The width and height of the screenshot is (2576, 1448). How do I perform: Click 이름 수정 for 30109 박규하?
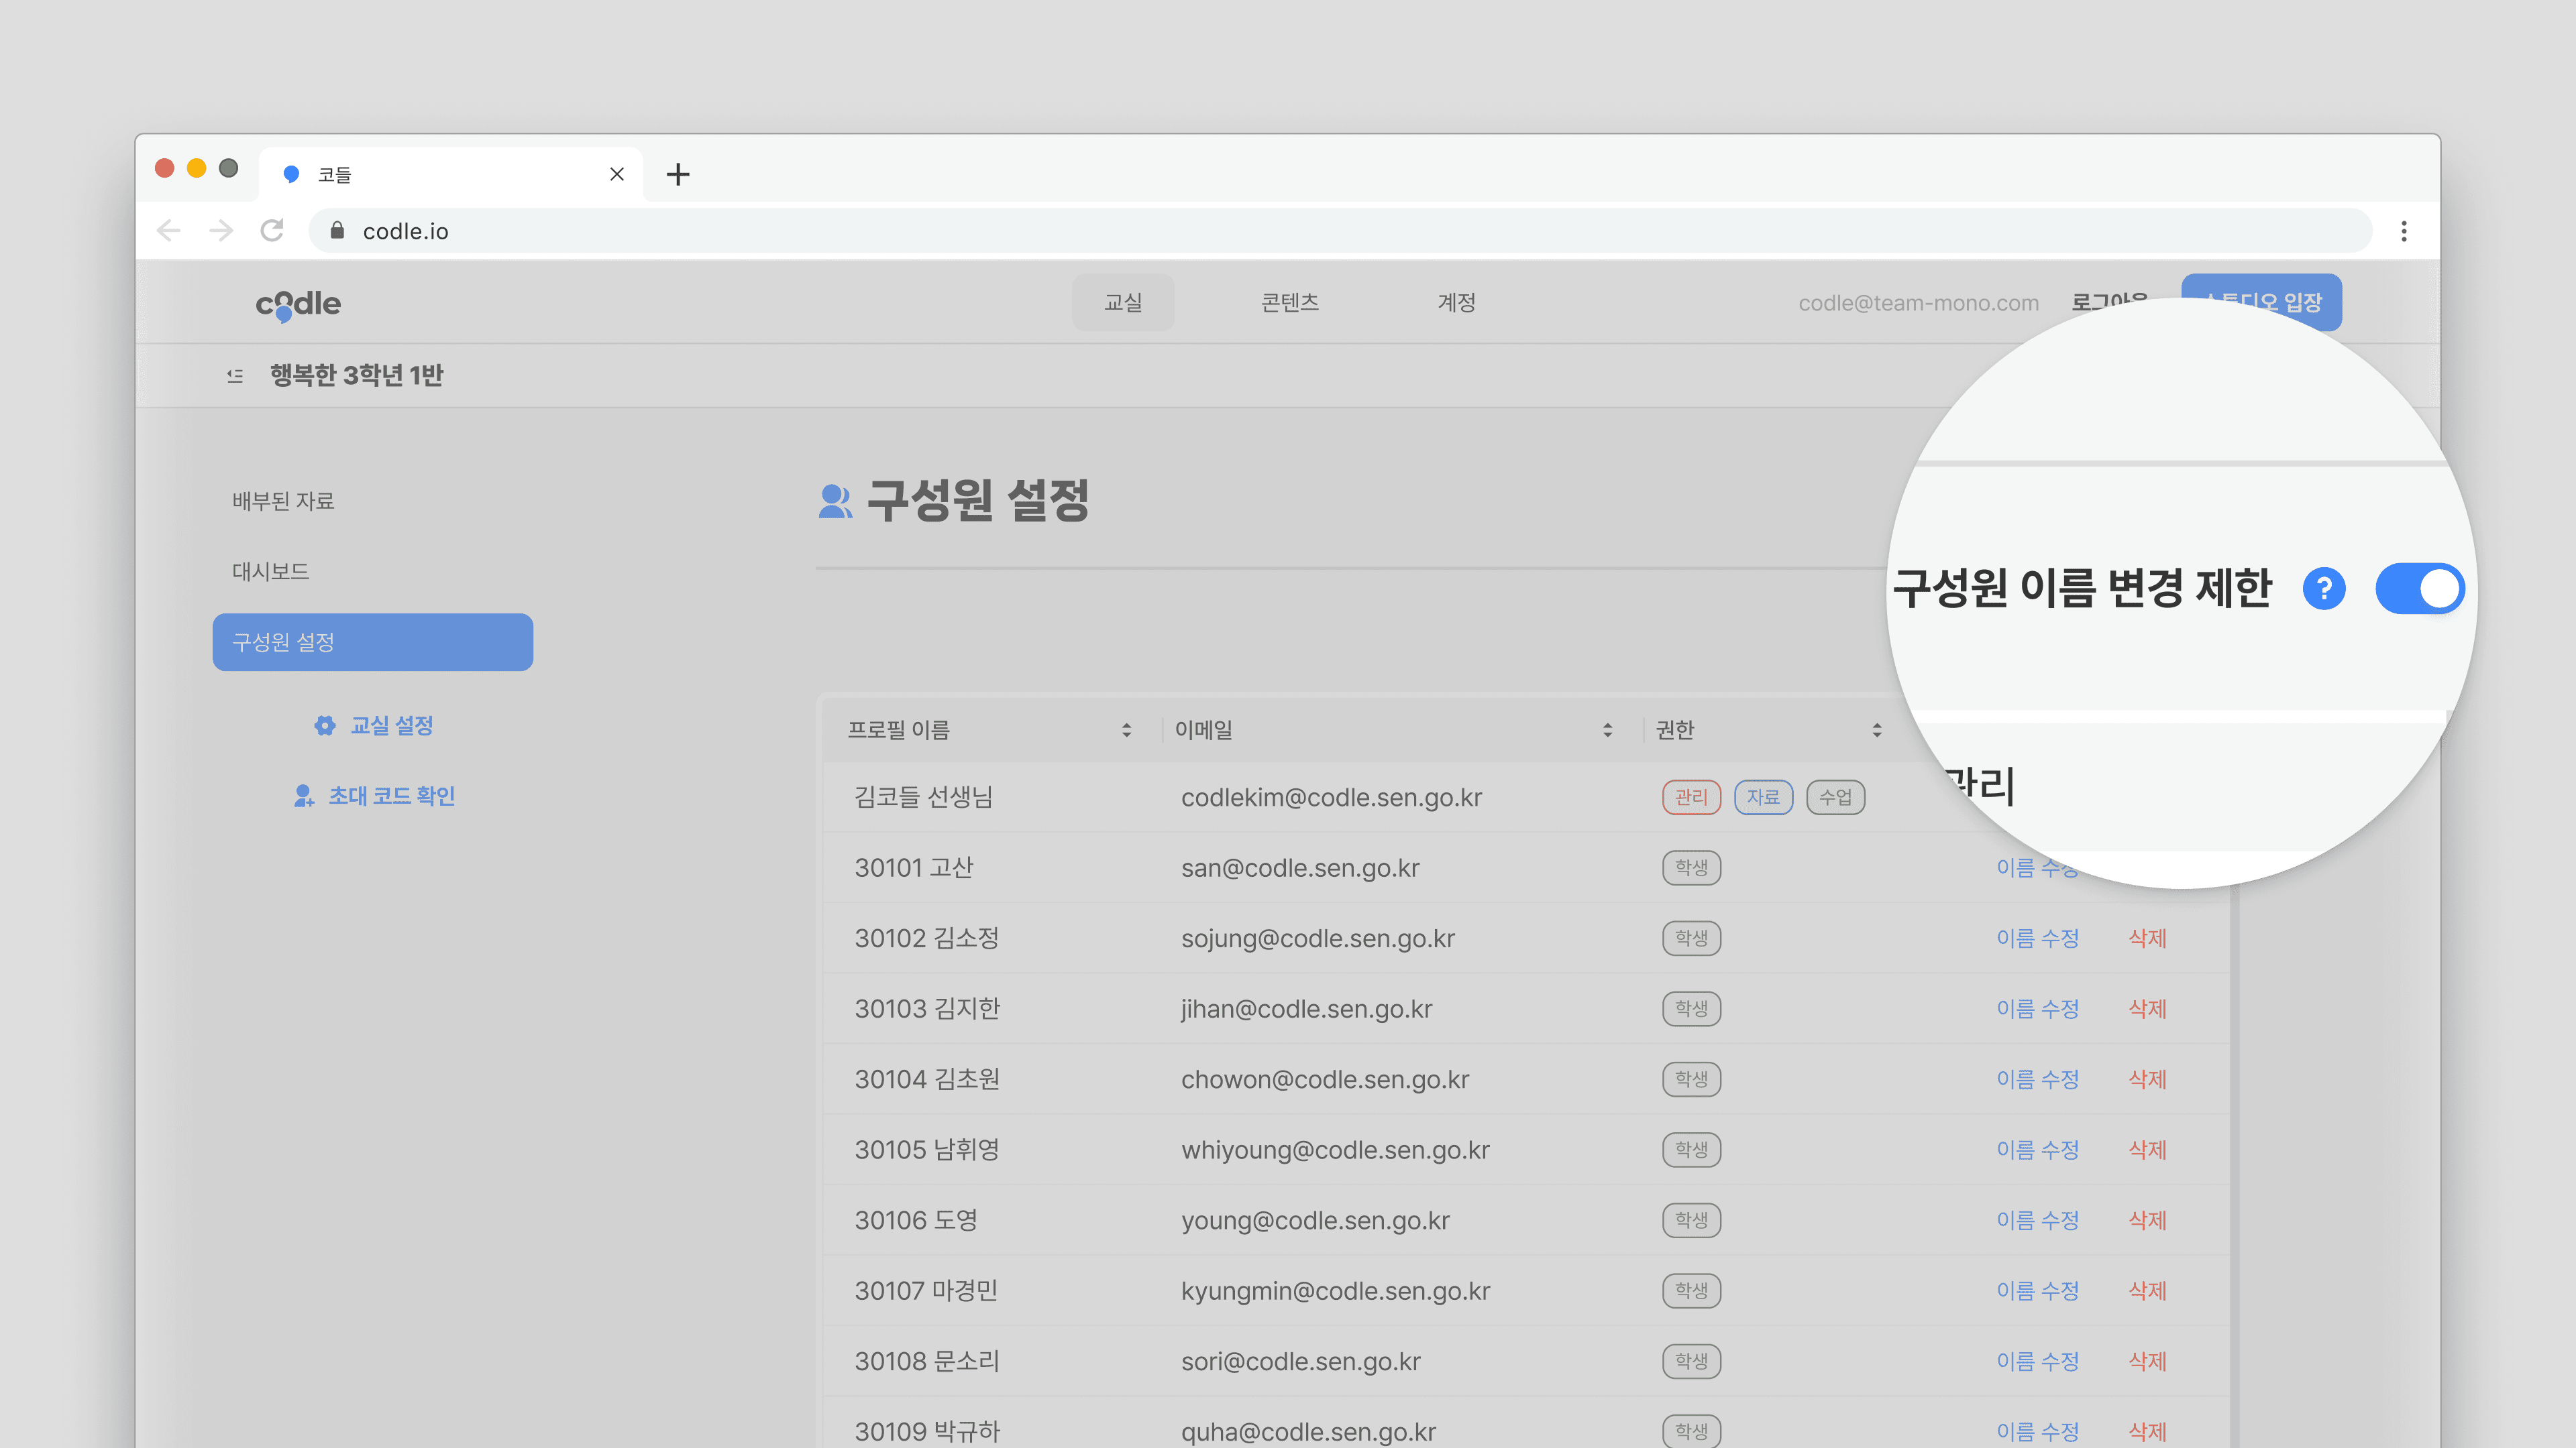tap(2037, 1431)
